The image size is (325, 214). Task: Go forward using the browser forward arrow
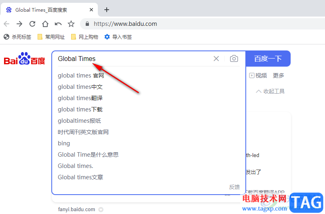(19, 24)
